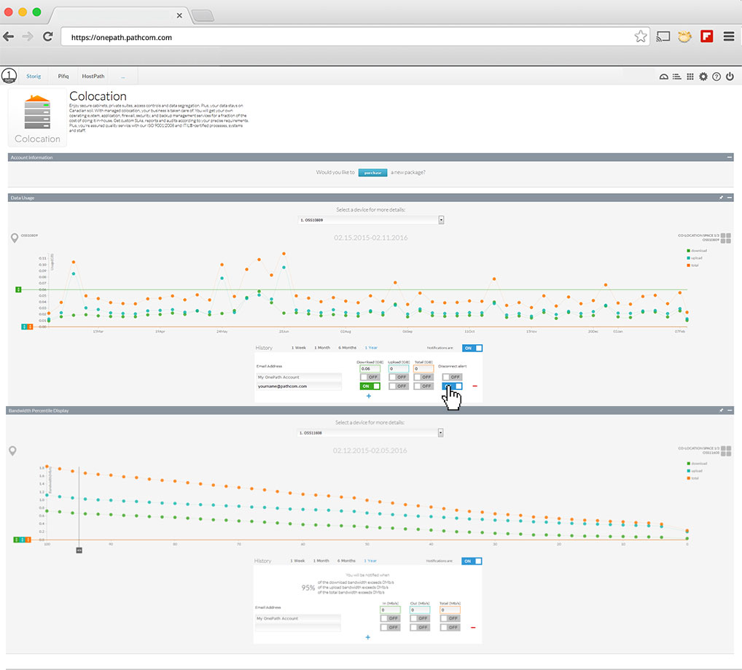Select 1 Month history in Data Usage

tap(322, 348)
